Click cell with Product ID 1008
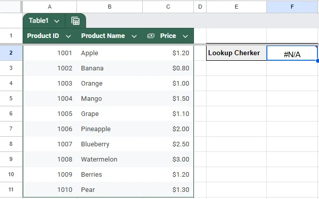The width and height of the screenshot is (319, 199). (x=50, y=160)
